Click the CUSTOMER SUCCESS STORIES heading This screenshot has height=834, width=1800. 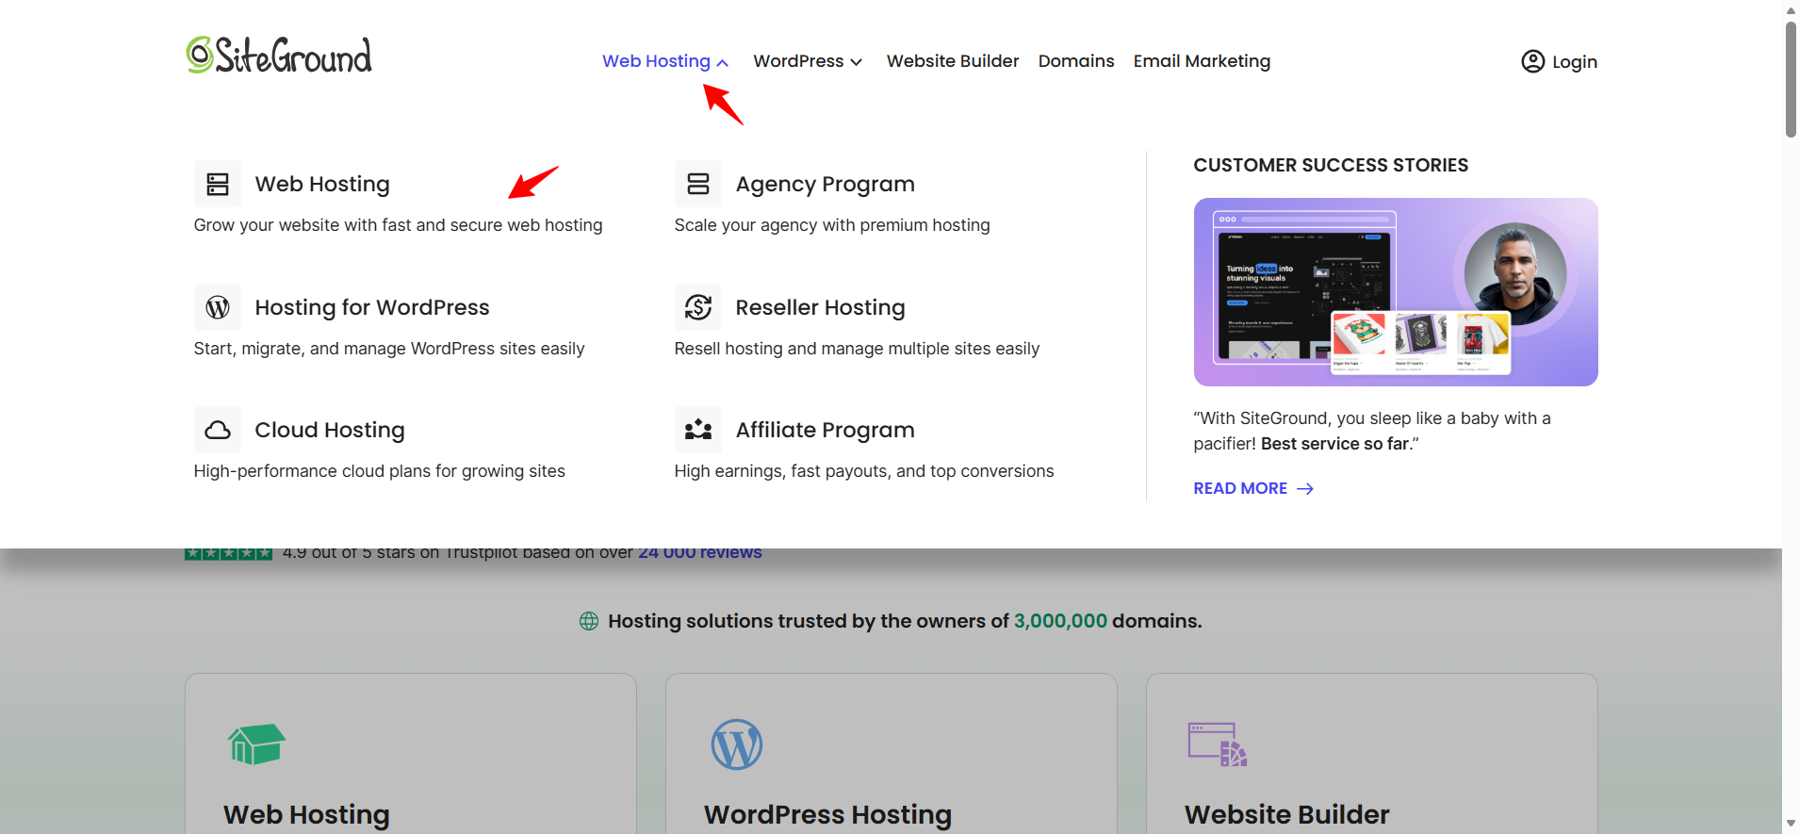coord(1331,165)
